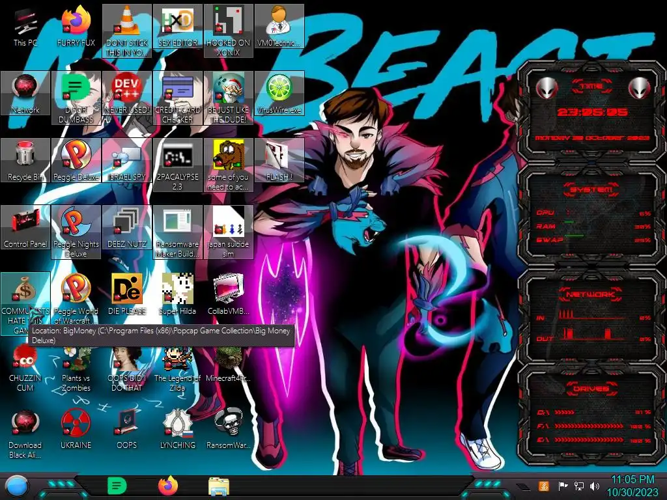
Task: Open Ransomware Maker Builder icon
Action: point(177,232)
